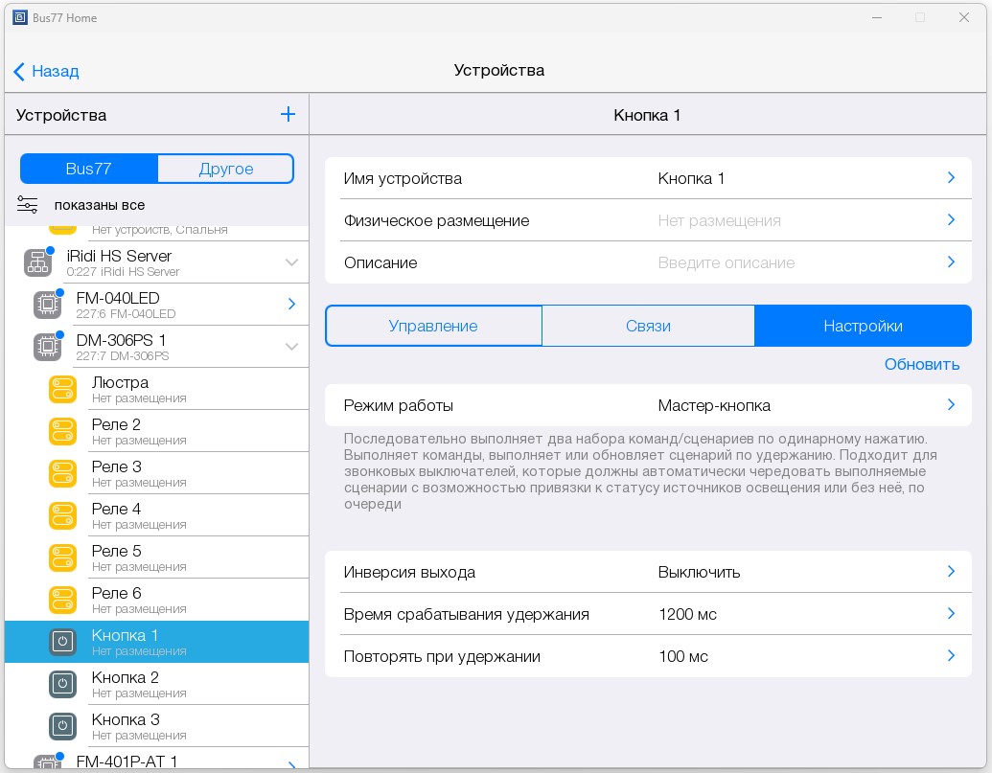Image resolution: width=992 pixels, height=773 pixels.
Task: Collapse the iRidi HS Server tree node
Action: (291, 262)
